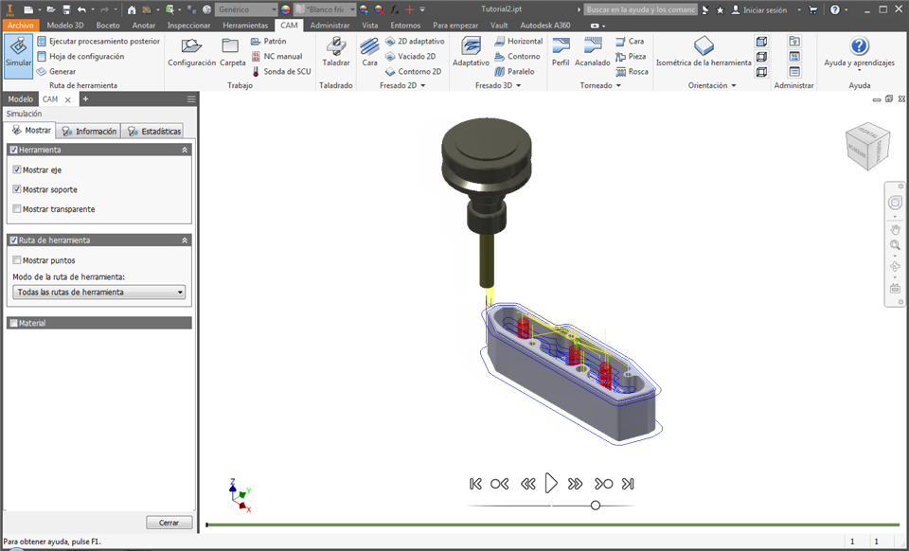Switch to the Boceto ribbon tab
The height and width of the screenshot is (551, 909).
[108, 25]
